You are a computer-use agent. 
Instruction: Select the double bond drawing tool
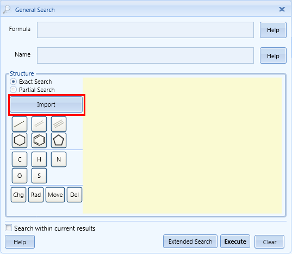tap(39, 124)
